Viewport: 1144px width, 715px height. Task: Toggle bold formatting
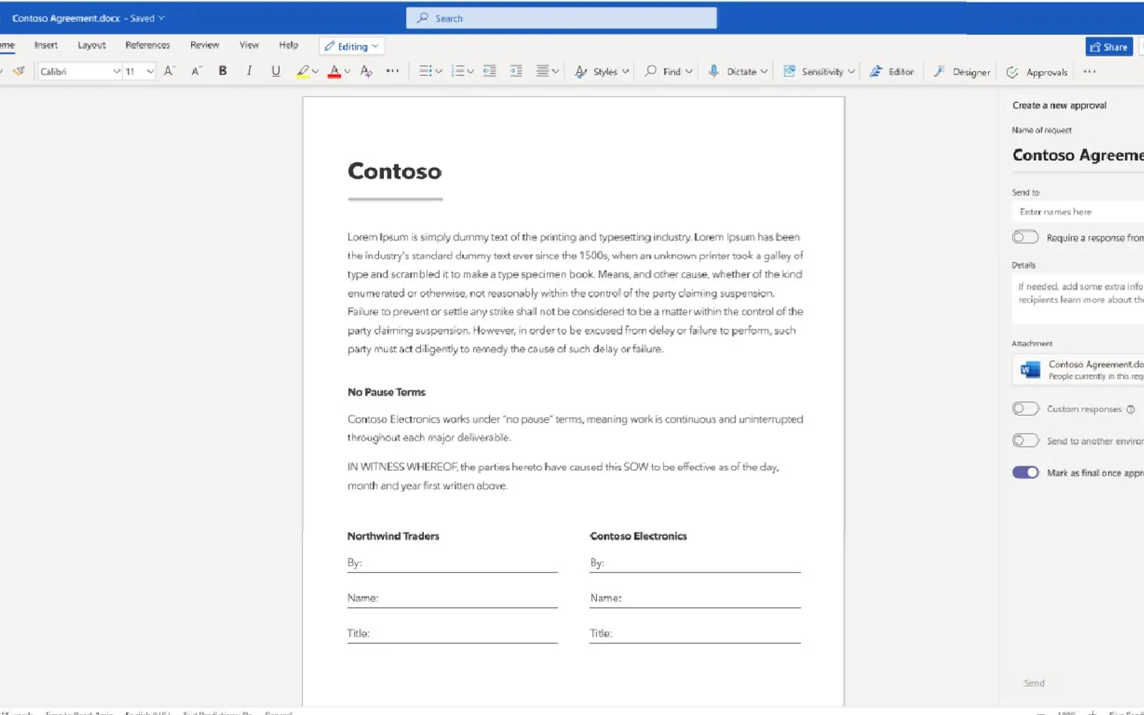[x=223, y=71]
